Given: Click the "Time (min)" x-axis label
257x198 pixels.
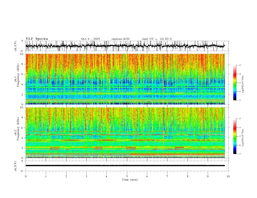Looking at the screenshot, I should click(130, 180).
